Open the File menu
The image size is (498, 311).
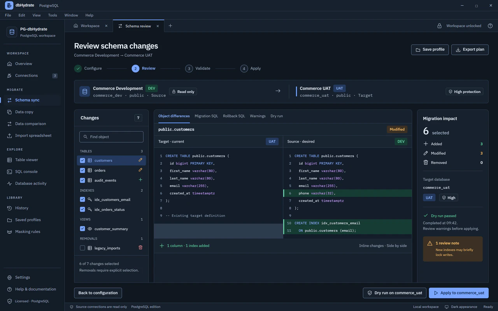tap(8, 15)
